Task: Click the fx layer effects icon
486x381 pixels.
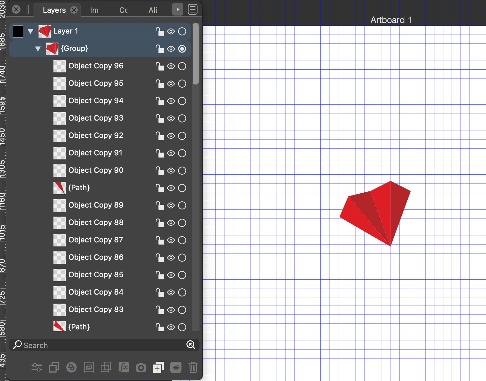Action: coord(123,367)
